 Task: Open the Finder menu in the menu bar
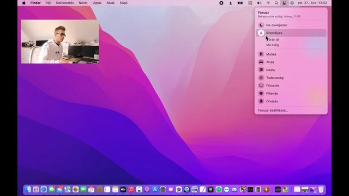coord(35,3)
